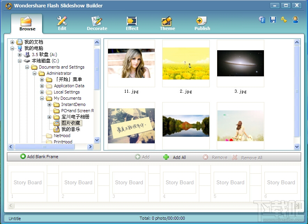The height and width of the screenshot is (224, 308).
Task: Click the folder tree scroll down arrow
Action: 97,140
